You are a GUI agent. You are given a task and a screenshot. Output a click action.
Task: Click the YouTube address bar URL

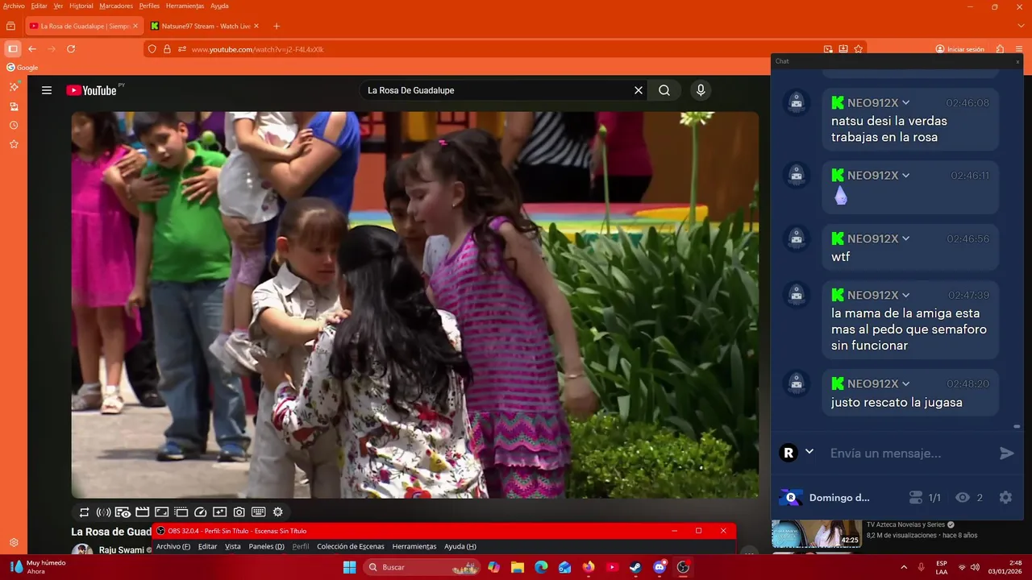click(x=258, y=49)
